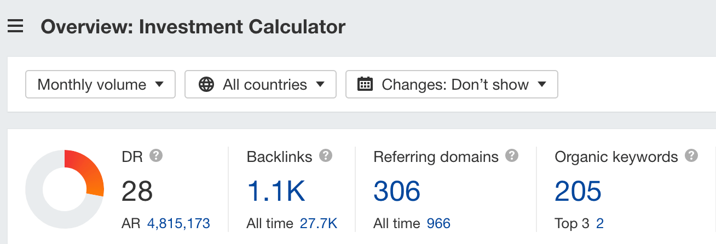
Task: Click the Organic keywords help icon
Action: pos(691,156)
